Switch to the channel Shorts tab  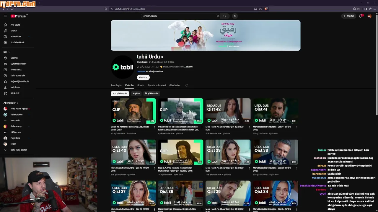point(141,85)
